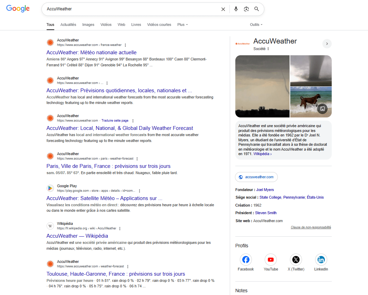Click the magnifying glass search icon
Screen dimensions: 368x295
256,9
